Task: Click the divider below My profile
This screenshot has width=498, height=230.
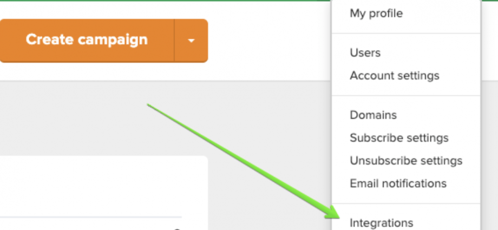Action: pos(406,34)
